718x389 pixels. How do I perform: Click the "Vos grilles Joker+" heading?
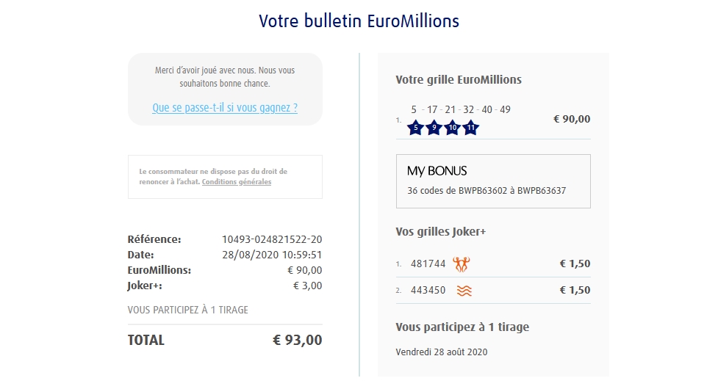pos(440,231)
